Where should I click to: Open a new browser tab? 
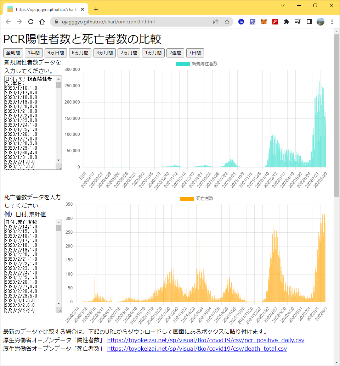tap(96, 9)
